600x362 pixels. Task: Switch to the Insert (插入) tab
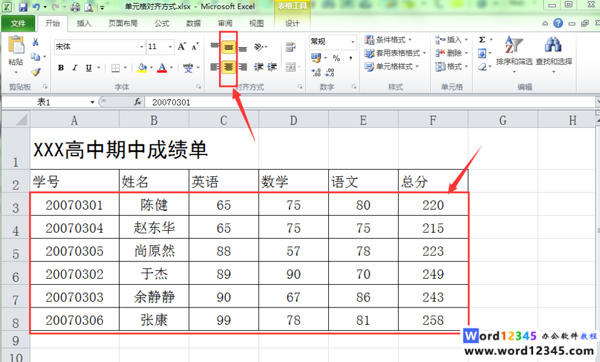click(x=84, y=24)
